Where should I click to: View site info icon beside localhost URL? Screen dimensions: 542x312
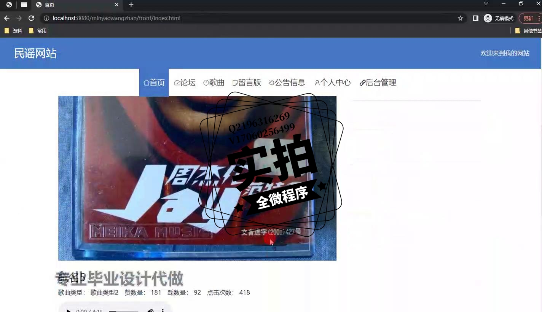[x=46, y=18]
